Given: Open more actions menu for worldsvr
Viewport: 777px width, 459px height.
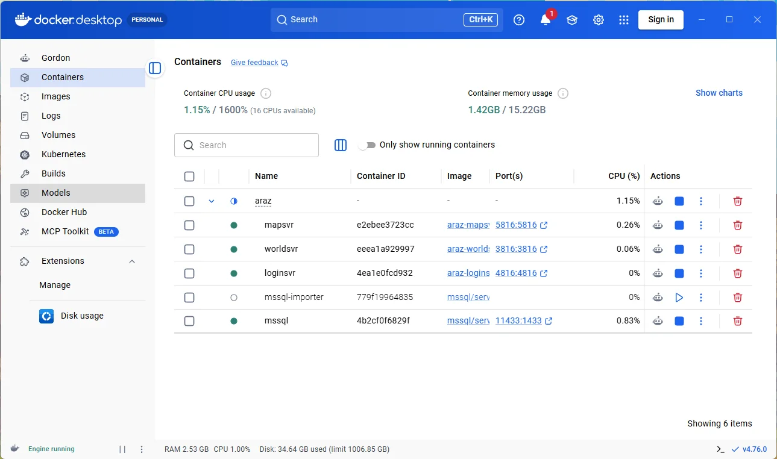Looking at the screenshot, I should [701, 249].
